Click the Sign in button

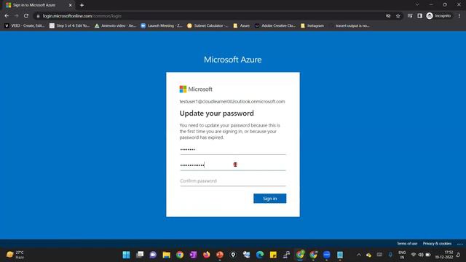click(x=270, y=199)
